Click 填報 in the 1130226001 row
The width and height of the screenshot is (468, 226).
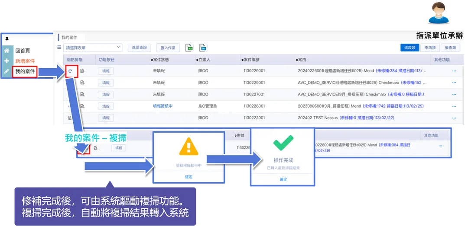point(106,106)
